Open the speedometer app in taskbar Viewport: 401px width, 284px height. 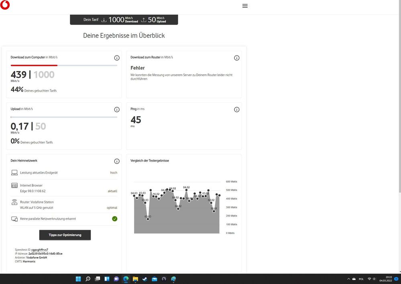(x=164, y=279)
